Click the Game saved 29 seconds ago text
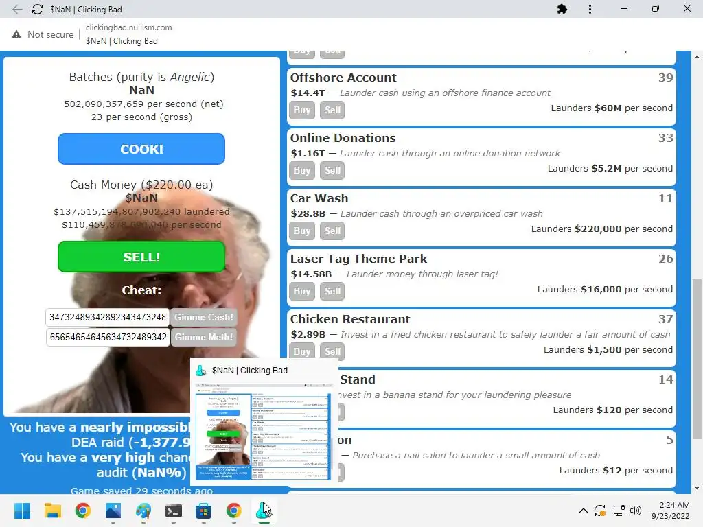 (141, 490)
